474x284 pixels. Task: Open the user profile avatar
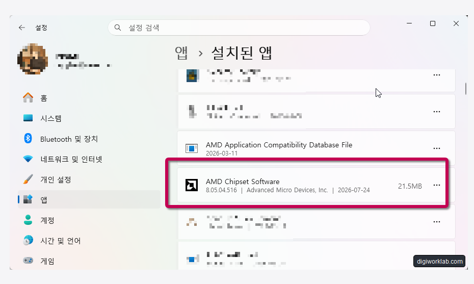(x=33, y=59)
